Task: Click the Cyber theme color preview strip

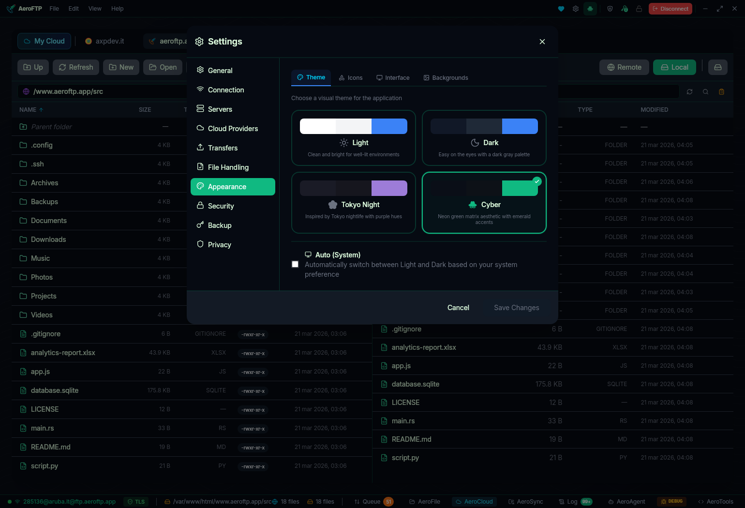Action: tap(484, 188)
